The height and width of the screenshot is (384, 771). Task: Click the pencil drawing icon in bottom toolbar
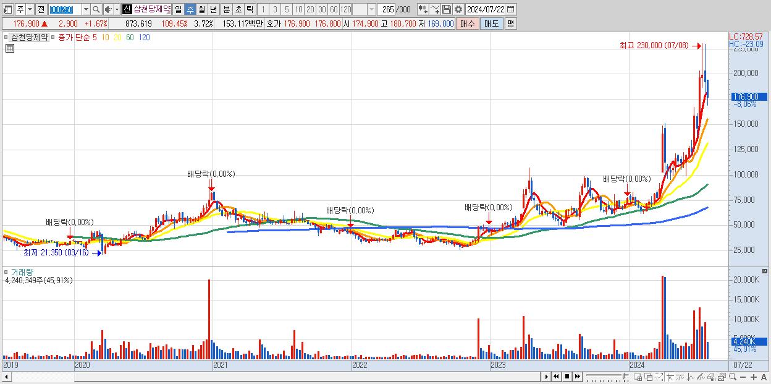[701, 377]
